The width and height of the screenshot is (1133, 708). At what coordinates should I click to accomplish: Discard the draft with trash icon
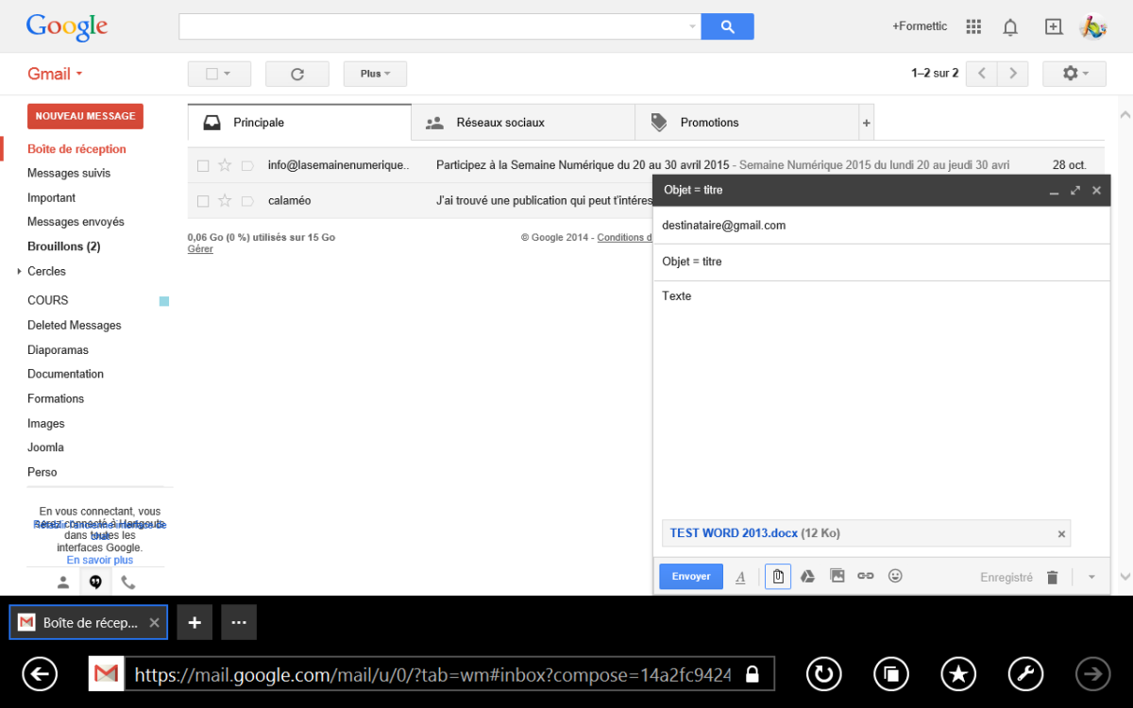click(x=1053, y=577)
